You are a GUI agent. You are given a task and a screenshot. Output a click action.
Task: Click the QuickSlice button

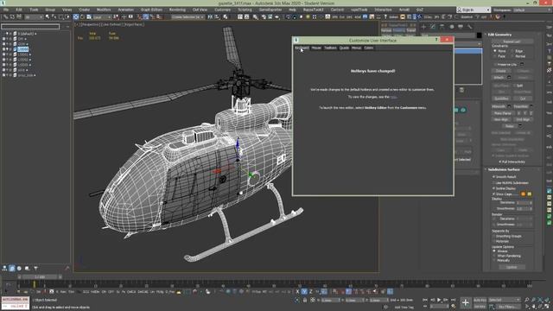pos(501,98)
